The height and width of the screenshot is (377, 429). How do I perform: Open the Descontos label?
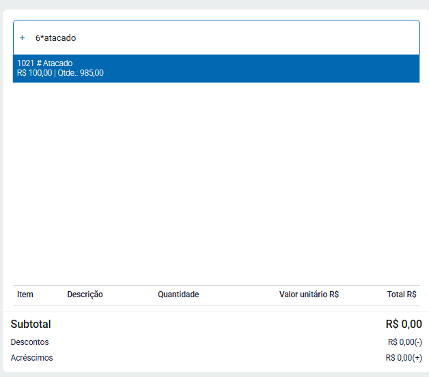pyautogui.click(x=30, y=342)
